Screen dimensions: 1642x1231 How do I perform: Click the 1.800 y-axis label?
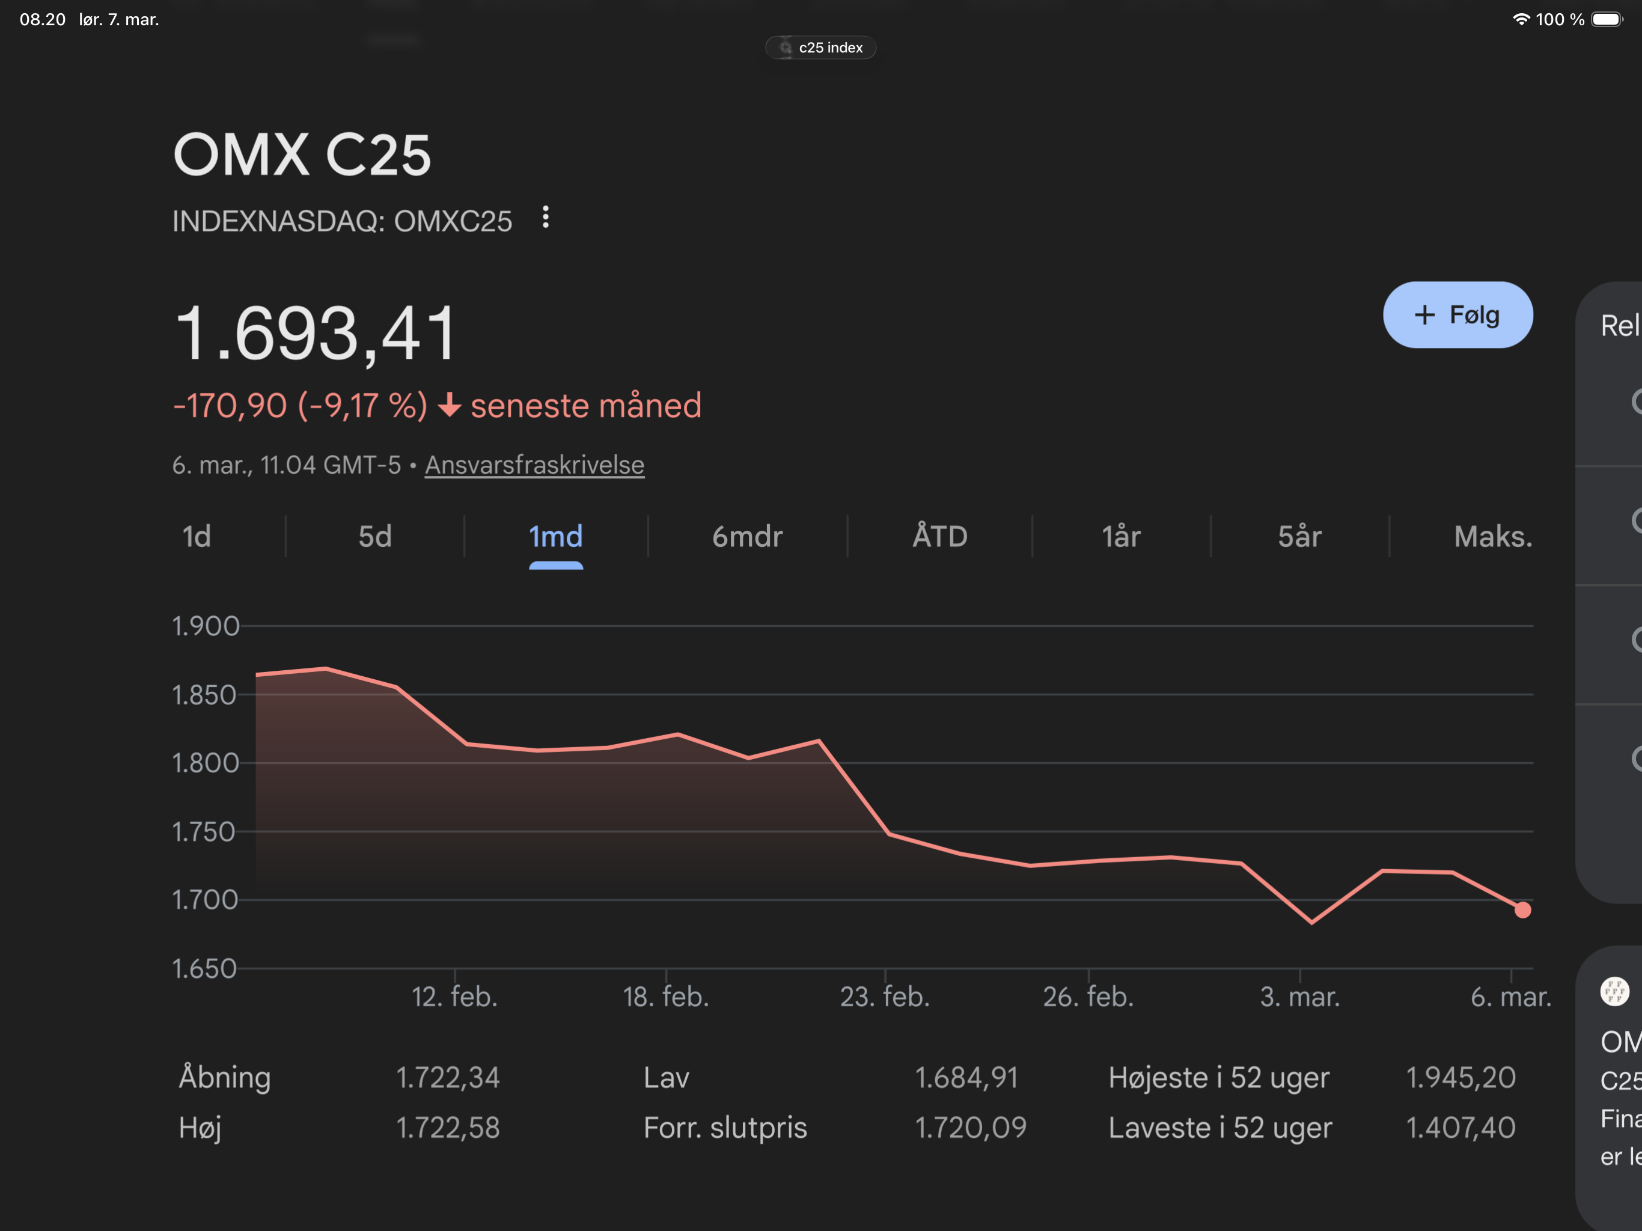coord(206,763)
